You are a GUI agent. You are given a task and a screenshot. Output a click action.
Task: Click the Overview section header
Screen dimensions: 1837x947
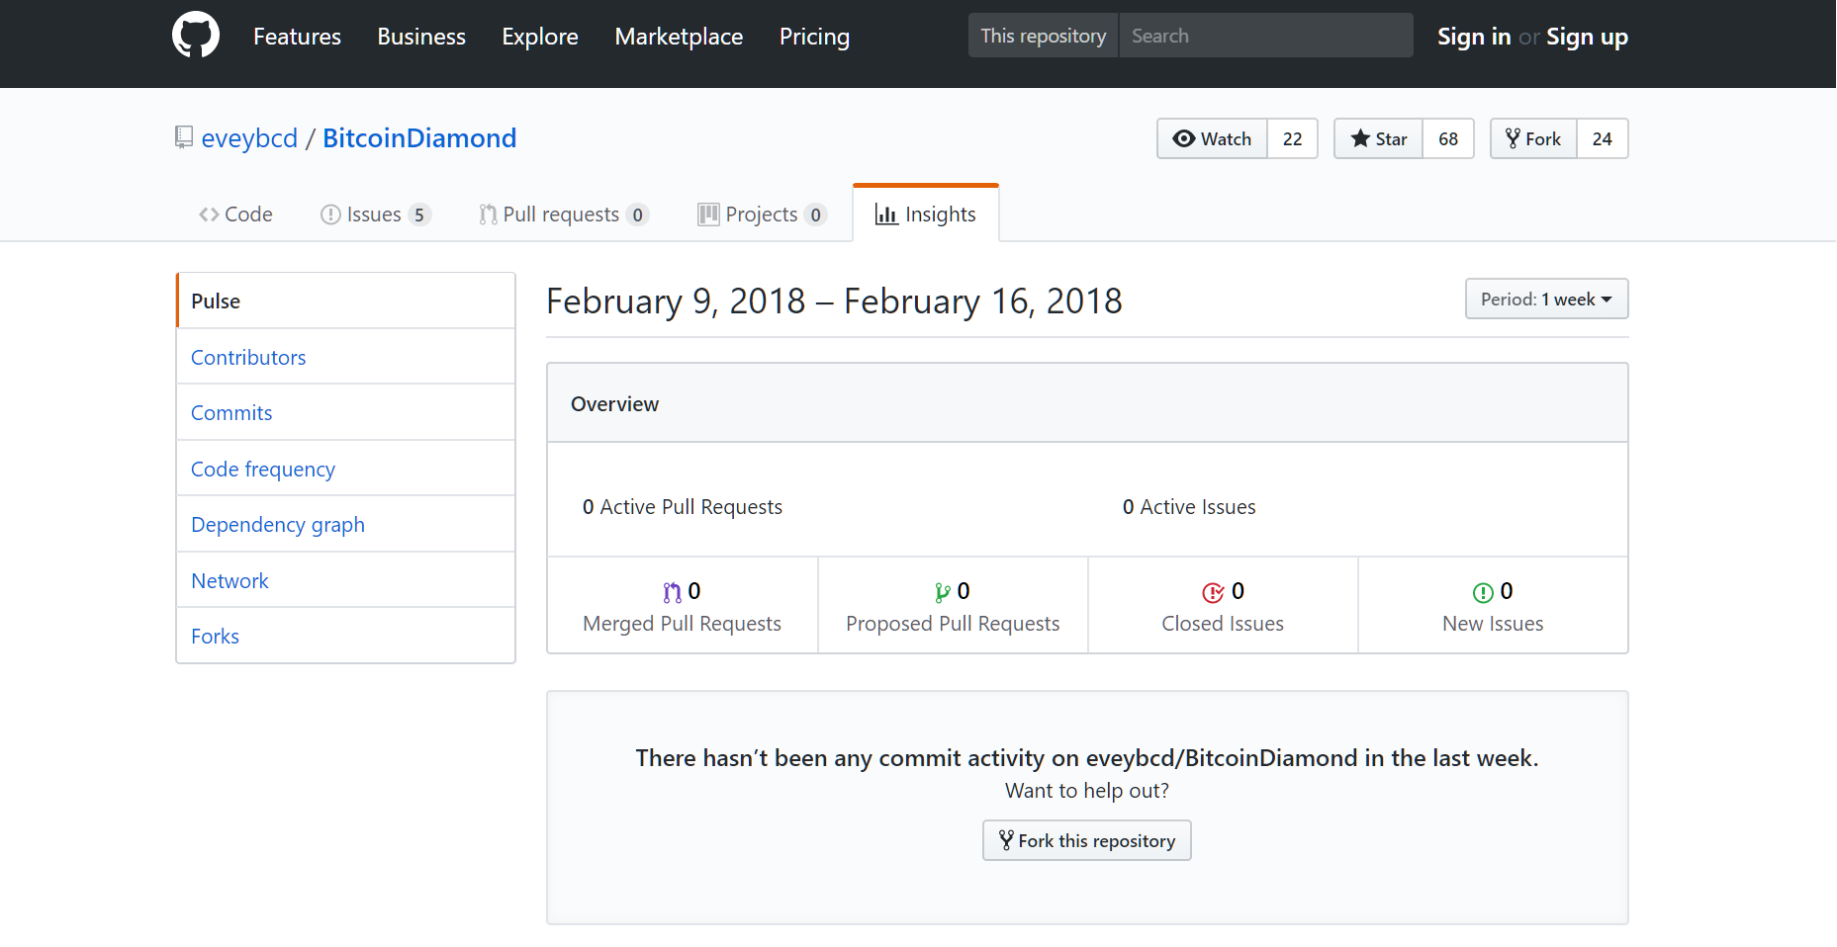click(1087, 403)
